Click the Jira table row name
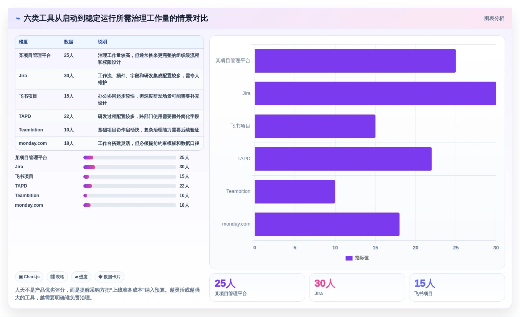 tap(23, 76)
